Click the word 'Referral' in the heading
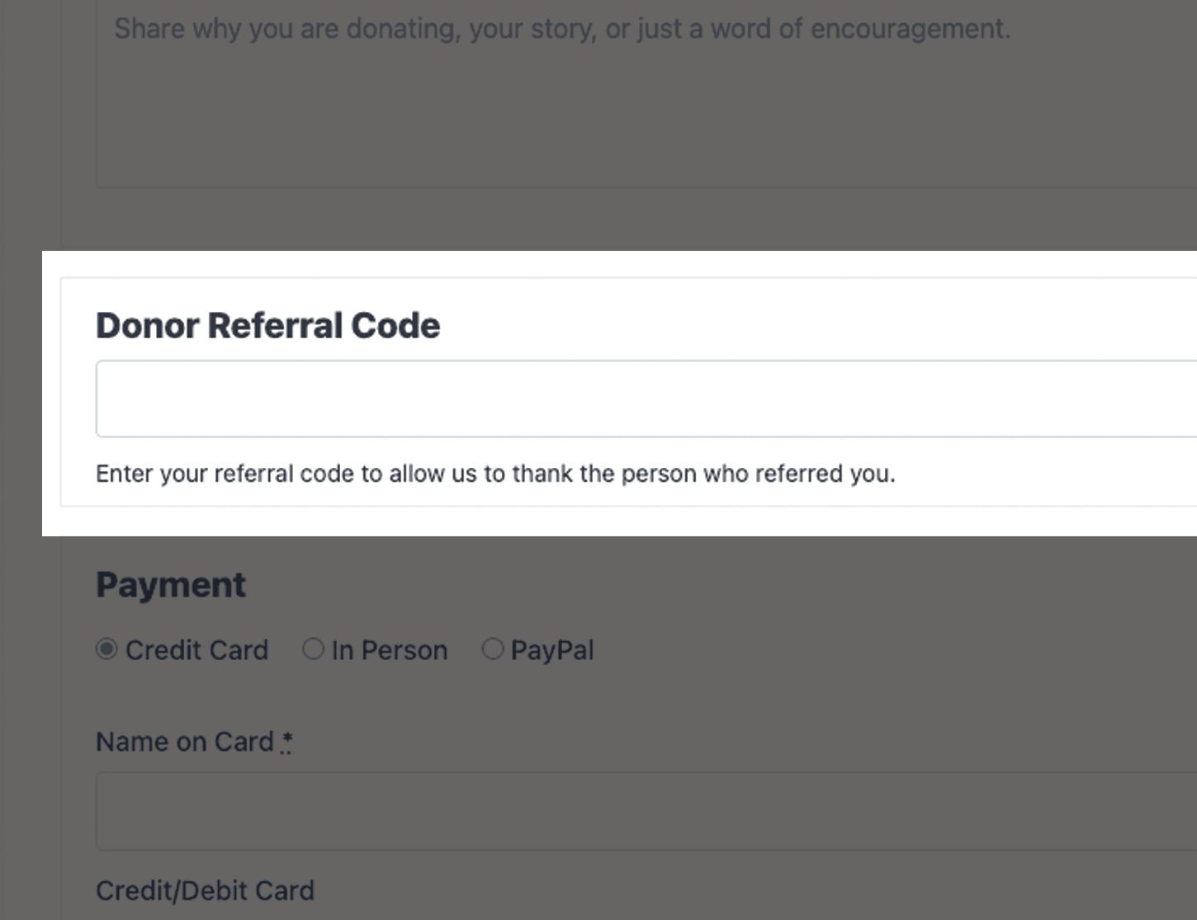 tap(276, 325)
